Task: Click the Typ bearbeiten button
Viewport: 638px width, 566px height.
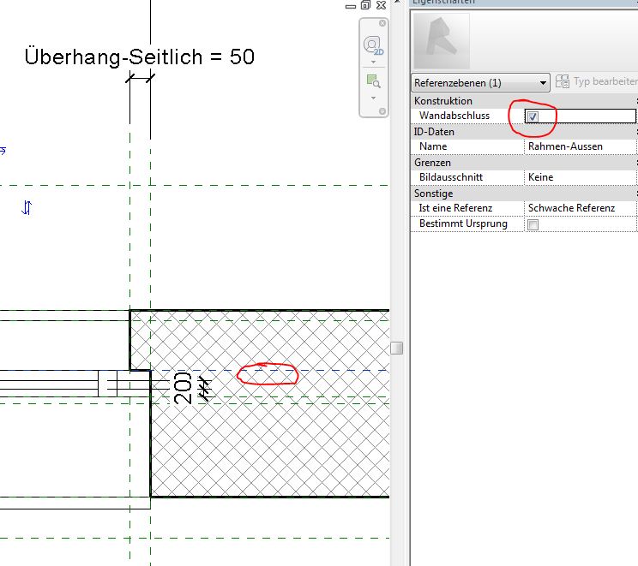Action: click(x=596, y=81)
